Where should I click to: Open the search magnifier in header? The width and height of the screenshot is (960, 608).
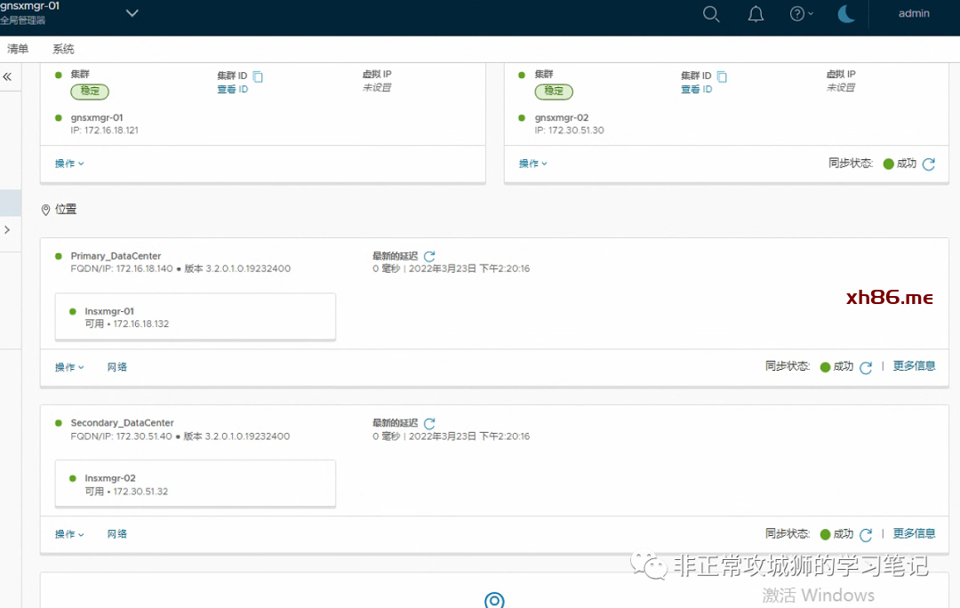point(711,13)
